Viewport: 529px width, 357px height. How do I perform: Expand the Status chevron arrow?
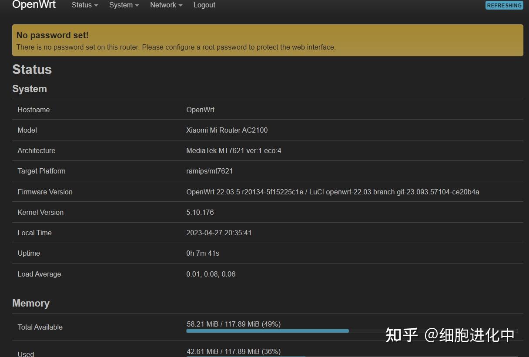coord(96,6)
